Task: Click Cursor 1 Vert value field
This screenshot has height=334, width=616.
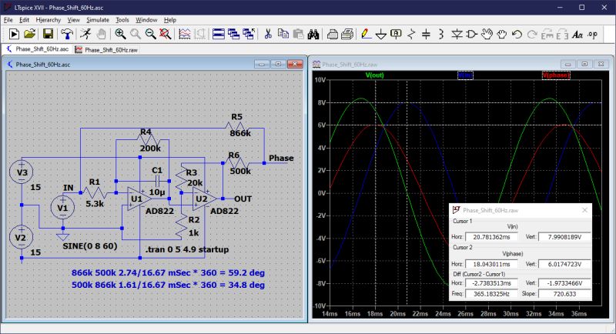Action: [564, 237]
